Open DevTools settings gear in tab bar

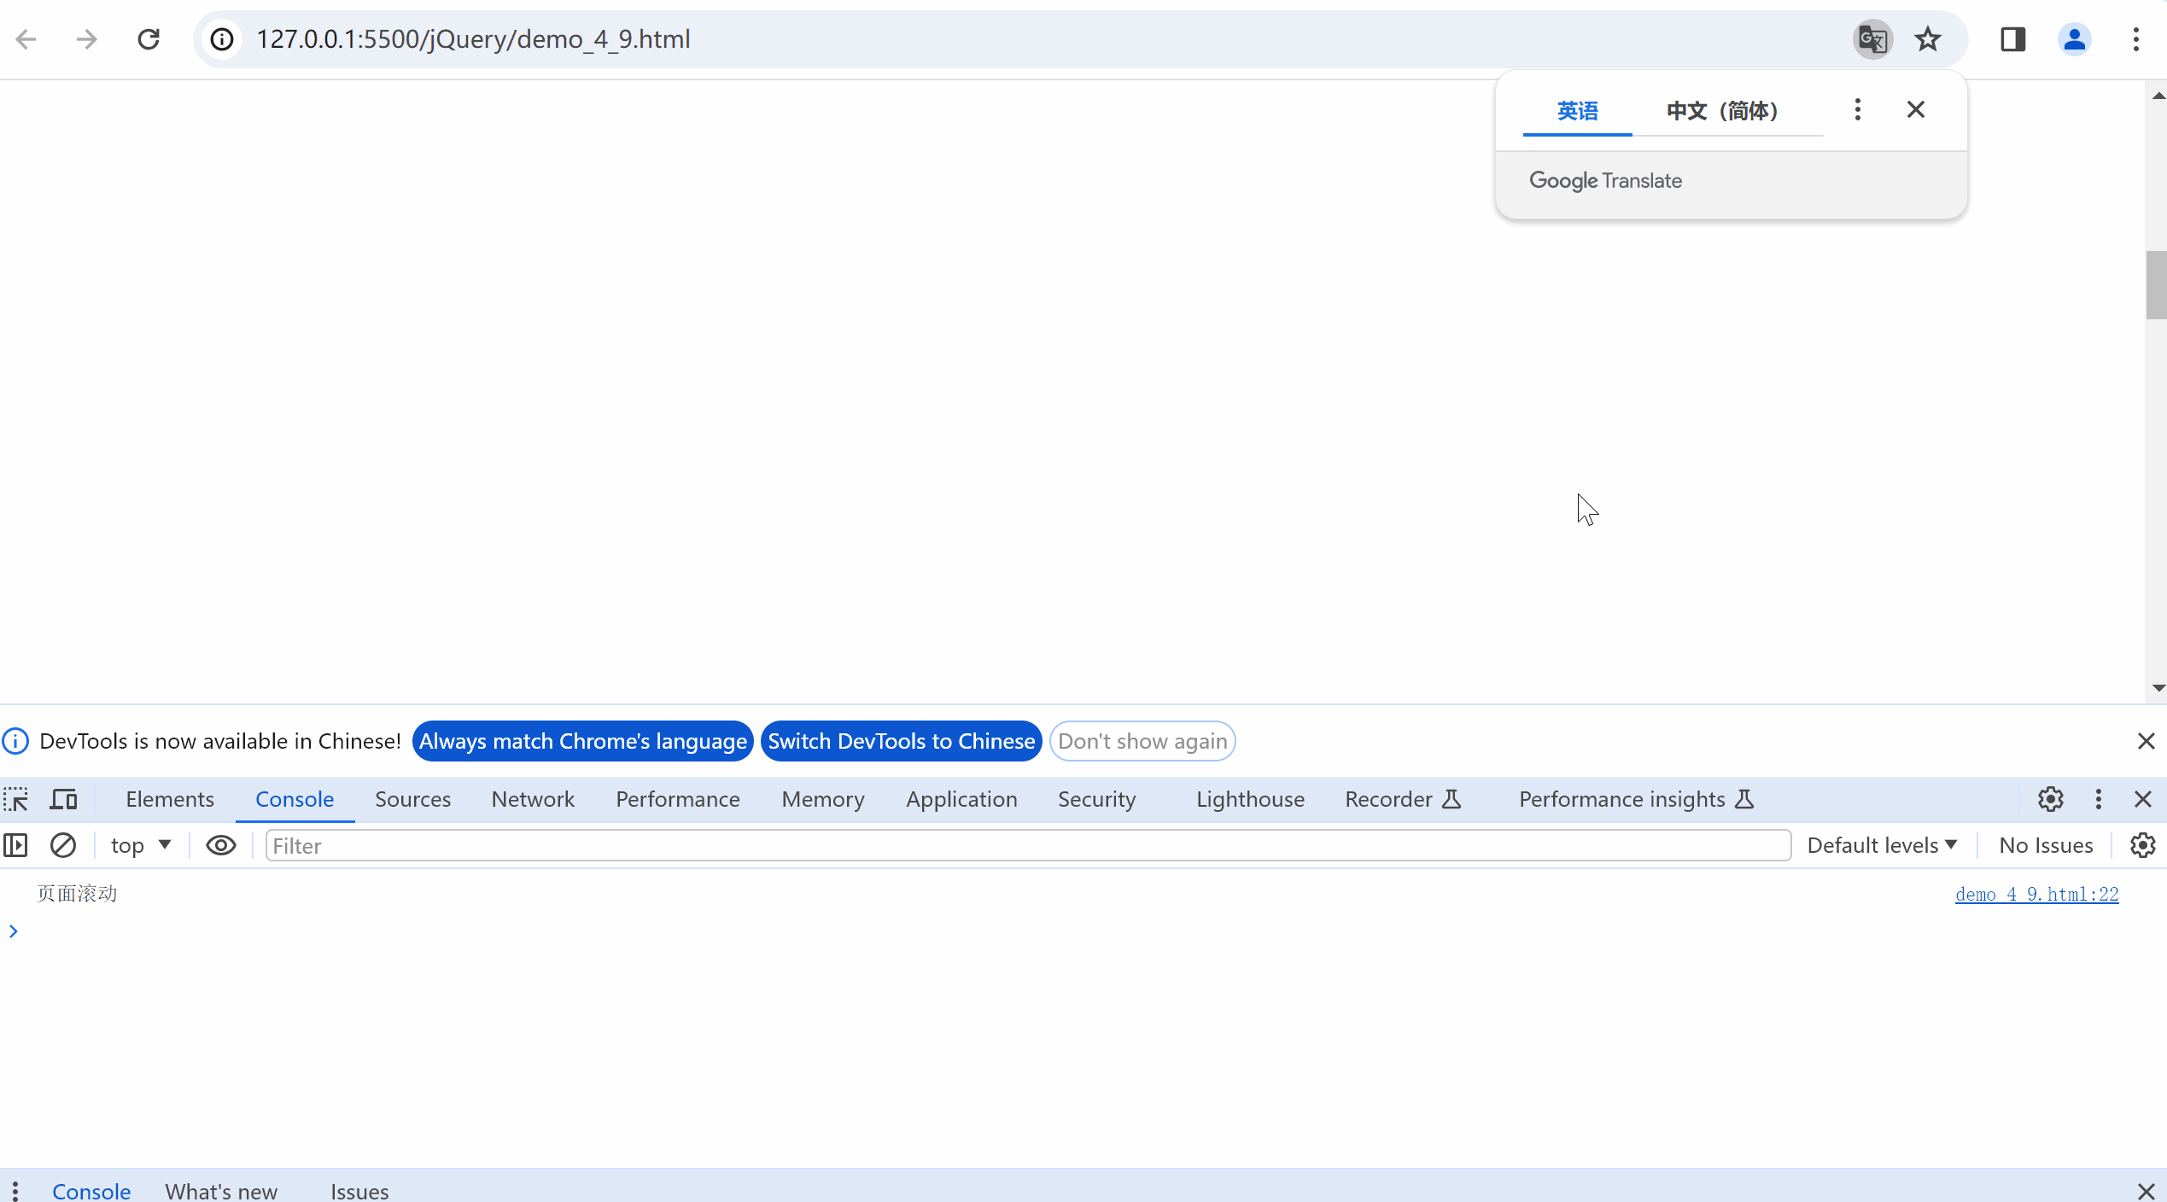tap(2051, 800)
